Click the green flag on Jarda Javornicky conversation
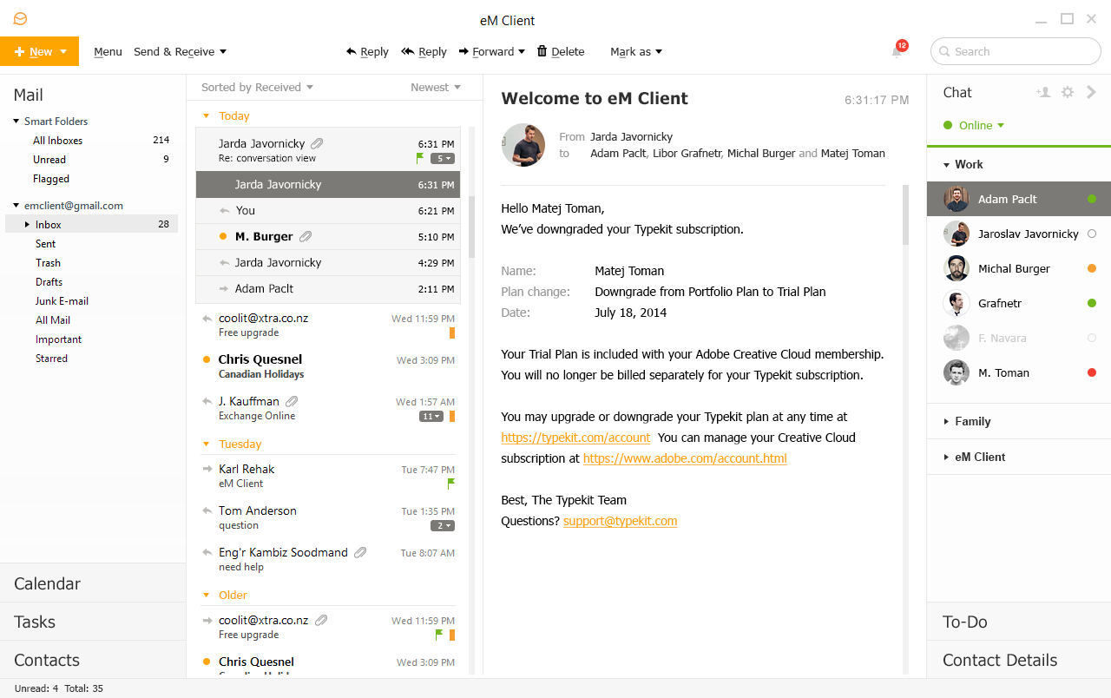The image size is (1111, 698). click(420, 158)
